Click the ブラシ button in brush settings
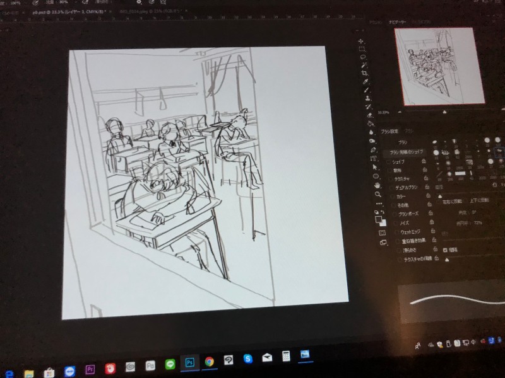Viewport: 505px width, 378px height. click(403, 142)
